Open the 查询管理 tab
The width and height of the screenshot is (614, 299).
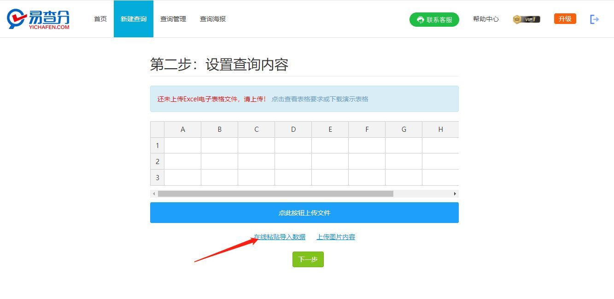pos(173,19)
